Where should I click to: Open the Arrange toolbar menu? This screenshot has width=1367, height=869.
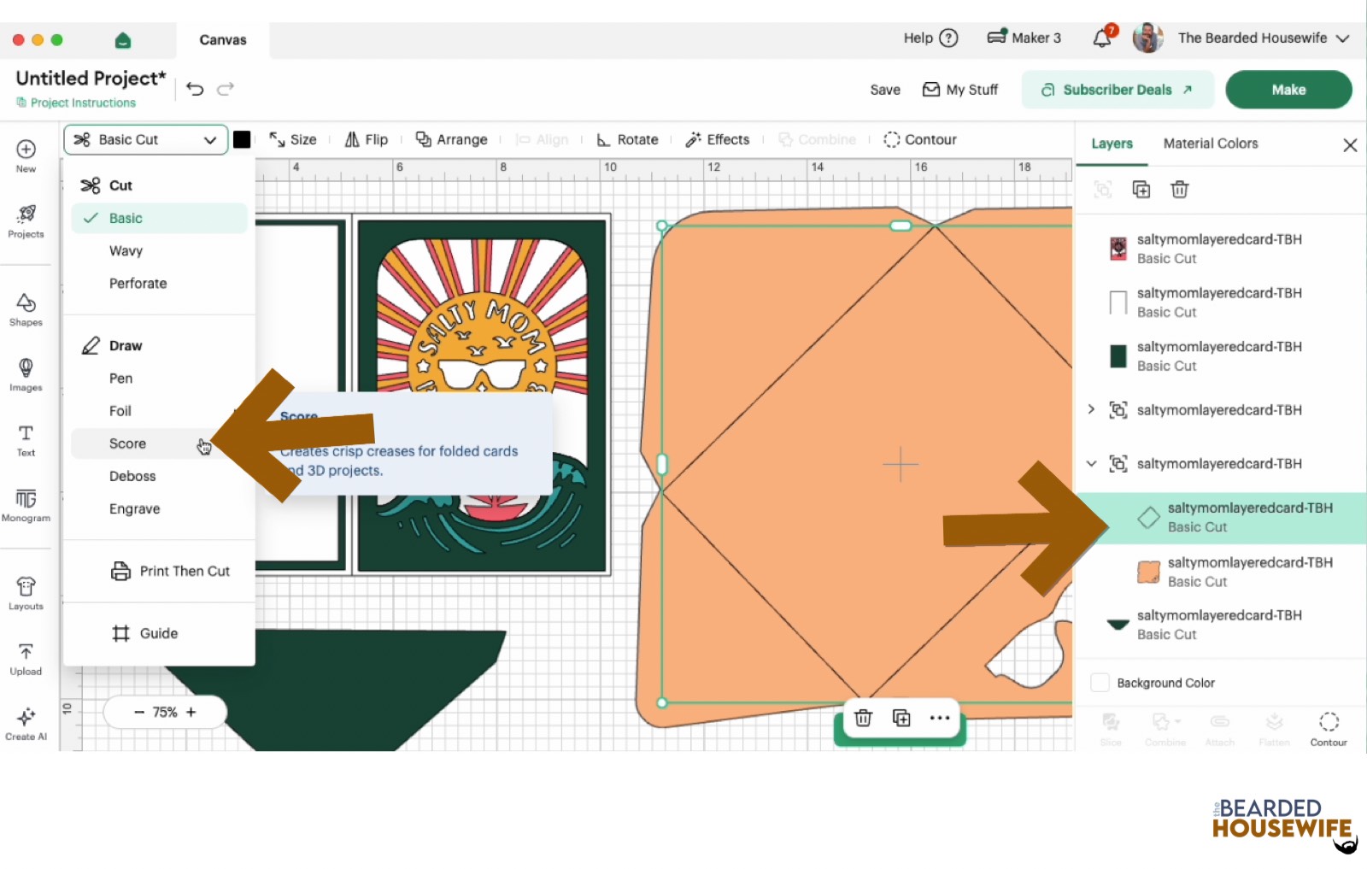point(451,139)
